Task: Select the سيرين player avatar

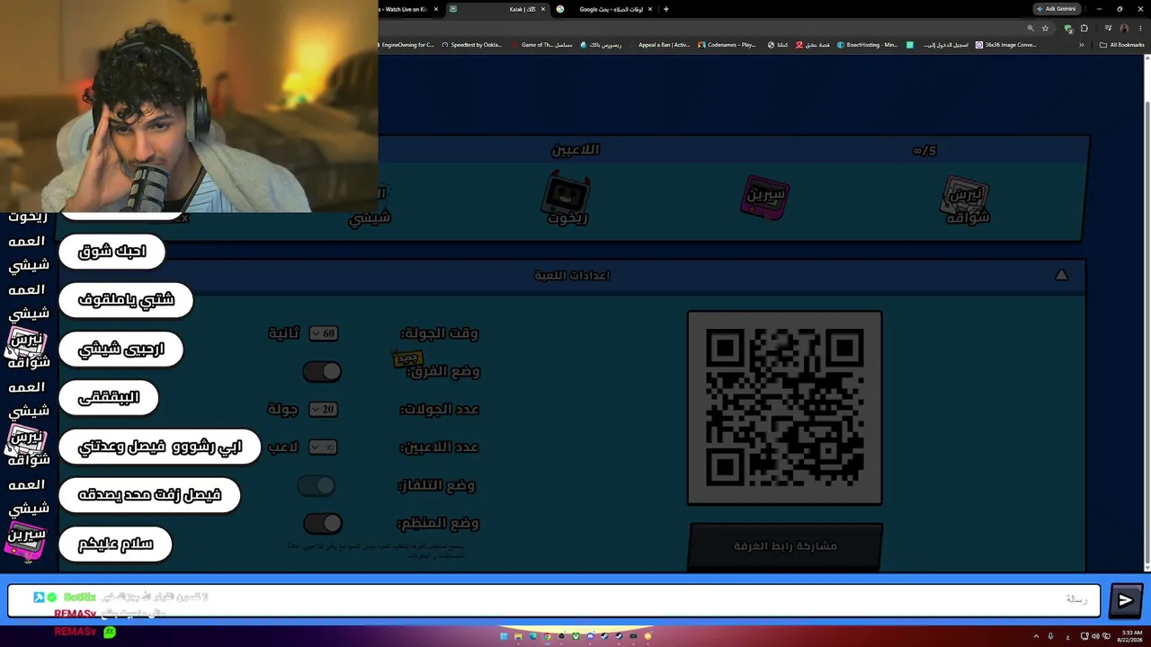Action: [765, 197]
